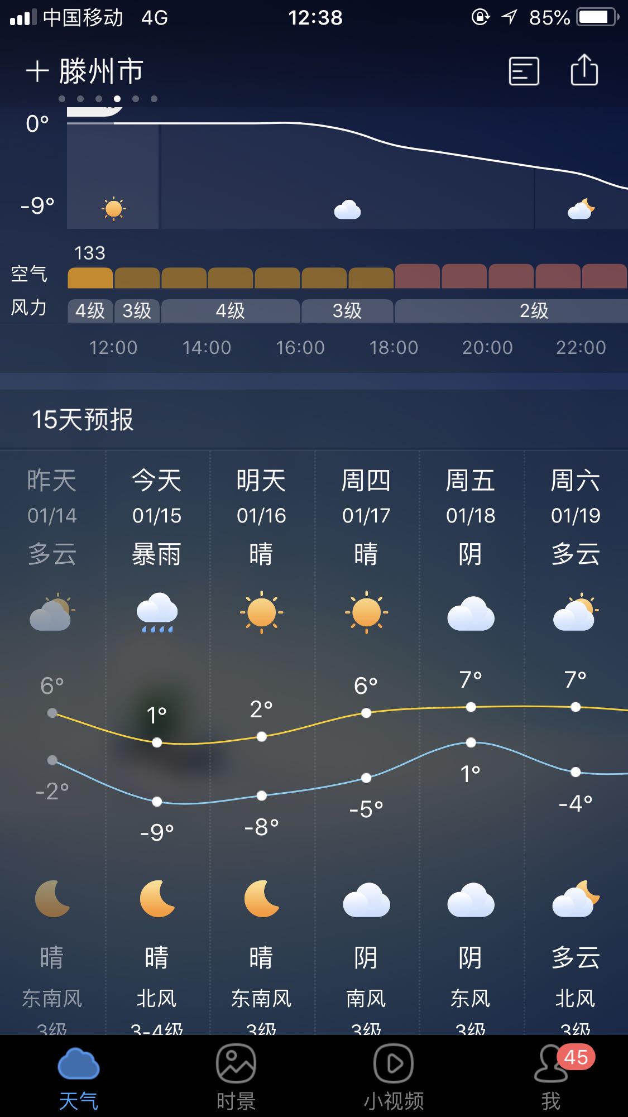Tap the 15天预报 section header
The width and height of the screenshot is (628, 1117).
point(83,420)
